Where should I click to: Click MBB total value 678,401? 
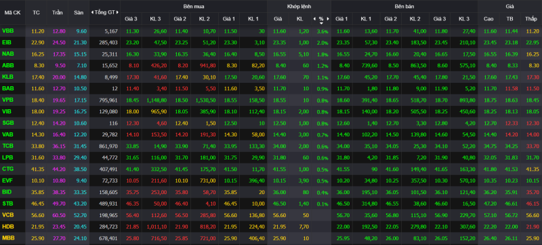point(108,238)
